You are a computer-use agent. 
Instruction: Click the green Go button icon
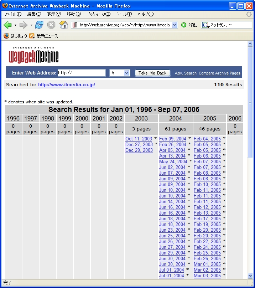(x=183, y=25)
